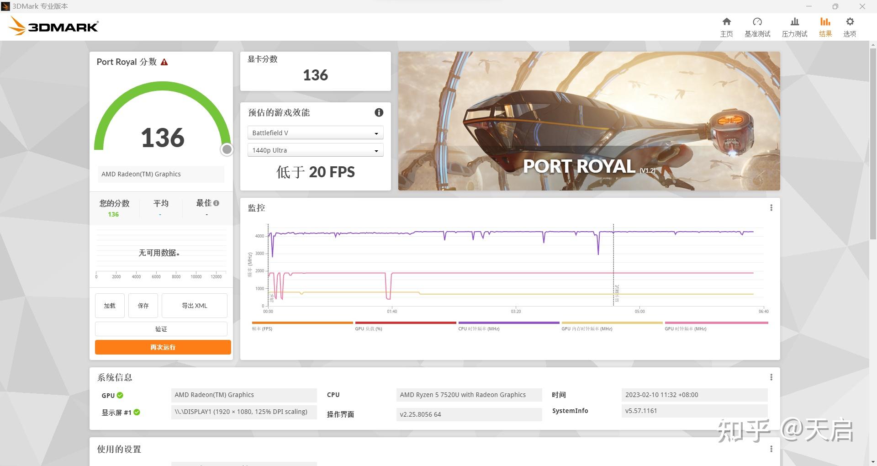Toggle the FPS (帧率) orange legend line
Viewport: 877px width, 466px height.
[x=302, y=323]
